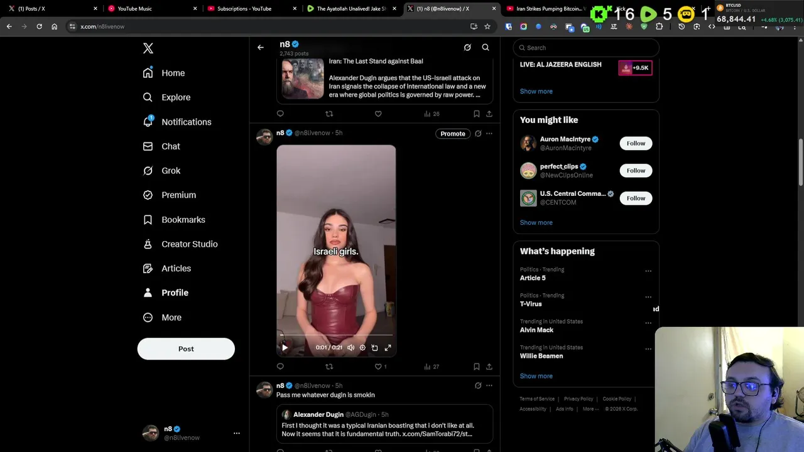The height and width of the screenshot is (452, 804).
Task: Open Grok from the sidebar
Action: pyautogui.click(x=161, y=171)
